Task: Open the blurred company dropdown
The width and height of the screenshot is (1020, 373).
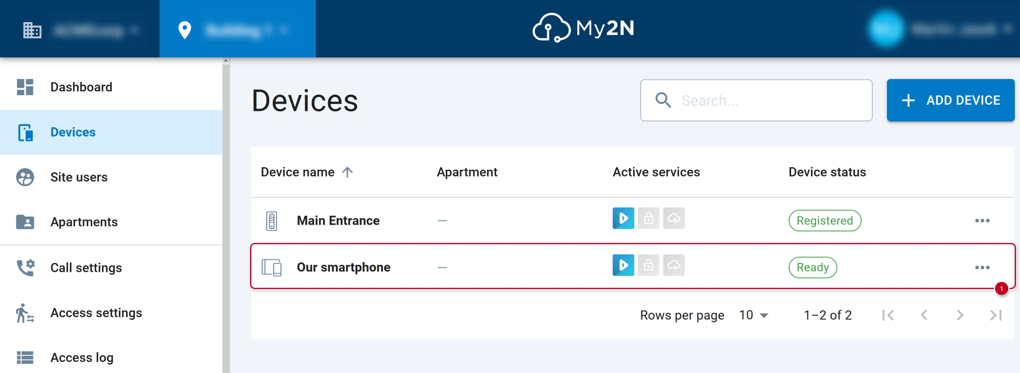Action: coord(96,30)
